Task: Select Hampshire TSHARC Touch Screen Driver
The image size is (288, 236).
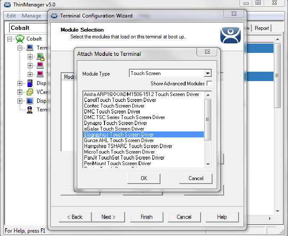Action: 143,146
